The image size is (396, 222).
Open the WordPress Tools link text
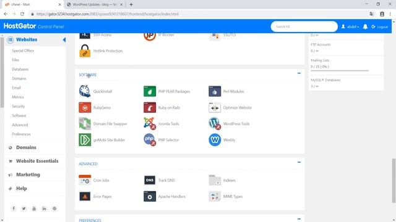(x=236, y=123)
